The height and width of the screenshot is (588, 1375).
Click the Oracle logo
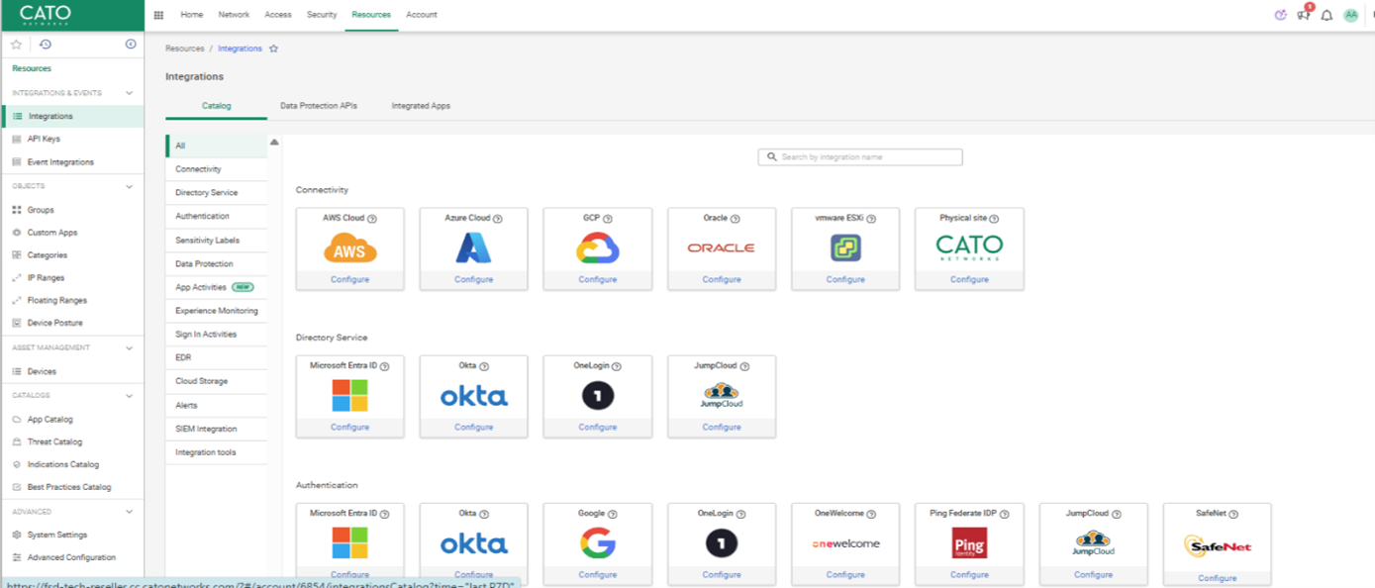click(721, 247)
